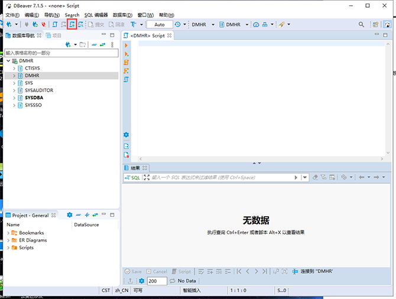Open the 文件(F) menu
Screen dimensions: 396x299
coord(12,15)
